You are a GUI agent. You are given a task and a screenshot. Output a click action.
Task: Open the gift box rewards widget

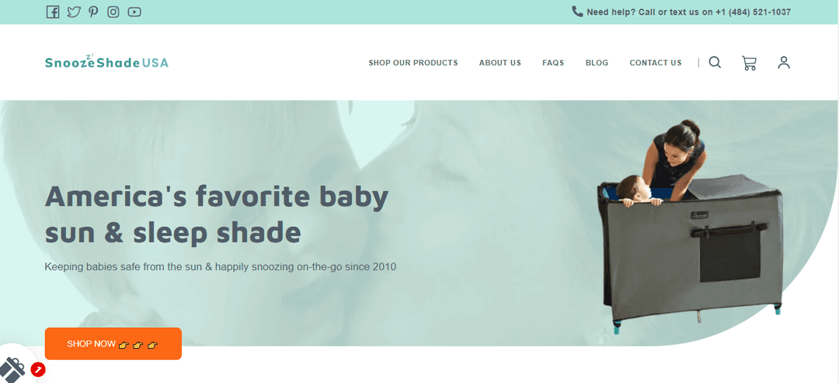pos(12,370)
